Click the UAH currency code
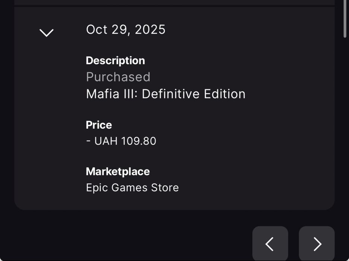 [x=106, y=141]
